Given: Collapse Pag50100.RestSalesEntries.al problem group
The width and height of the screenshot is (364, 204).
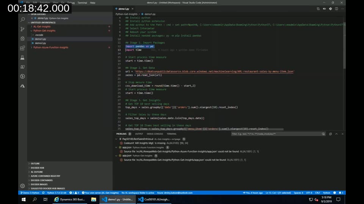Looking at the screenshot, I should (x=116, y=139).
